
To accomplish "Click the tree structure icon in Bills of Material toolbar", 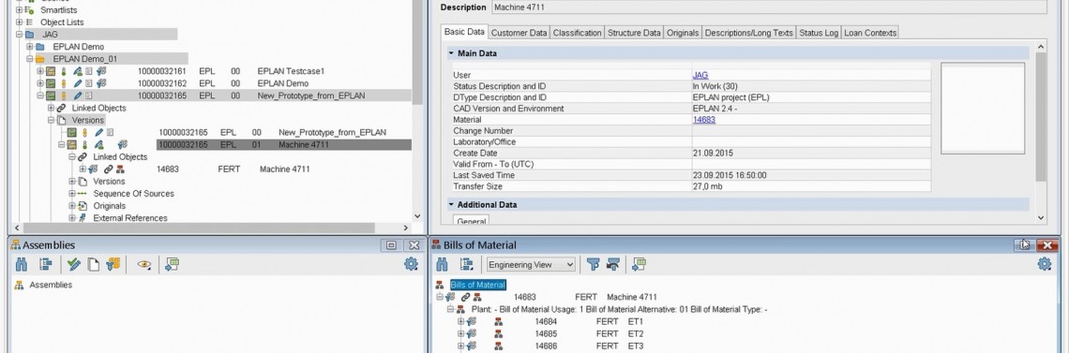I will point(467,265).
